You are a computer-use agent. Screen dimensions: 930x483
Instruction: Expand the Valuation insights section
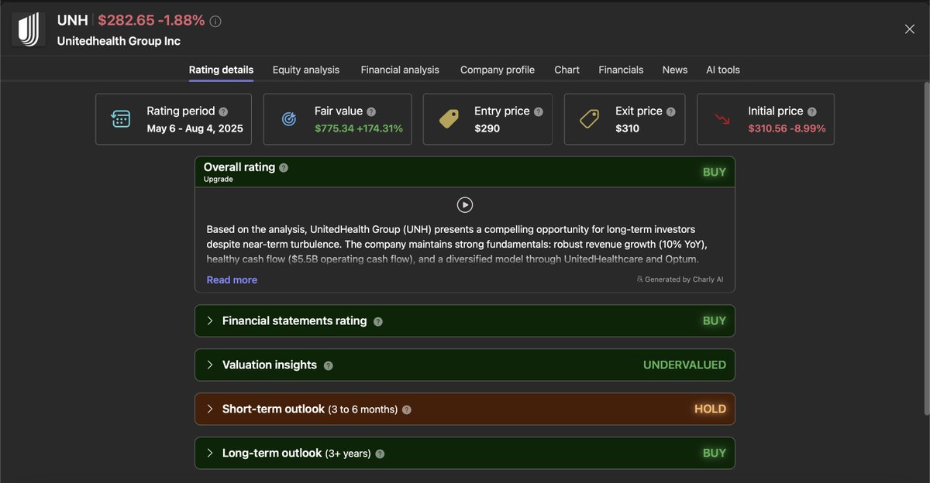pyautogui.click(x=464, y=365)
